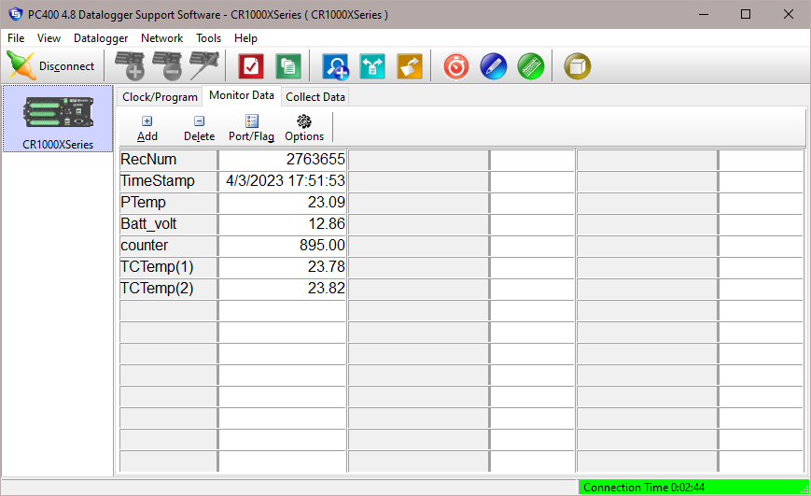
Task: Open the File menu
Action: tap(16, 38)
